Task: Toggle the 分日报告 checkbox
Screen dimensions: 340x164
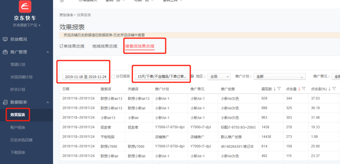Action: coord(113,76)
